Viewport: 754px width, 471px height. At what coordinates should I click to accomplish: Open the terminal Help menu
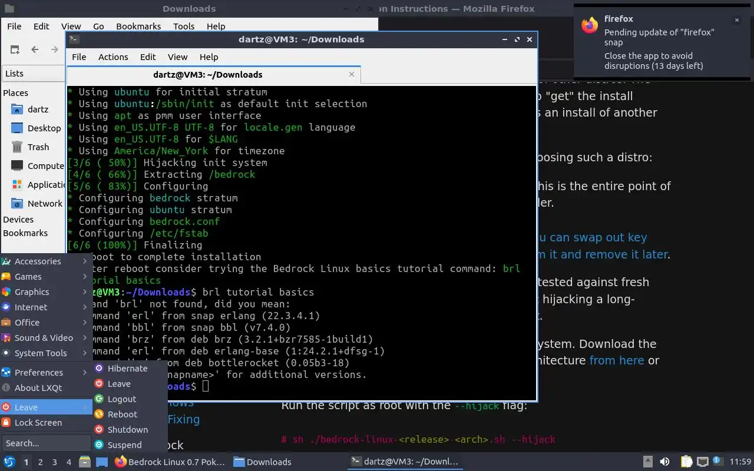(209, 57)
